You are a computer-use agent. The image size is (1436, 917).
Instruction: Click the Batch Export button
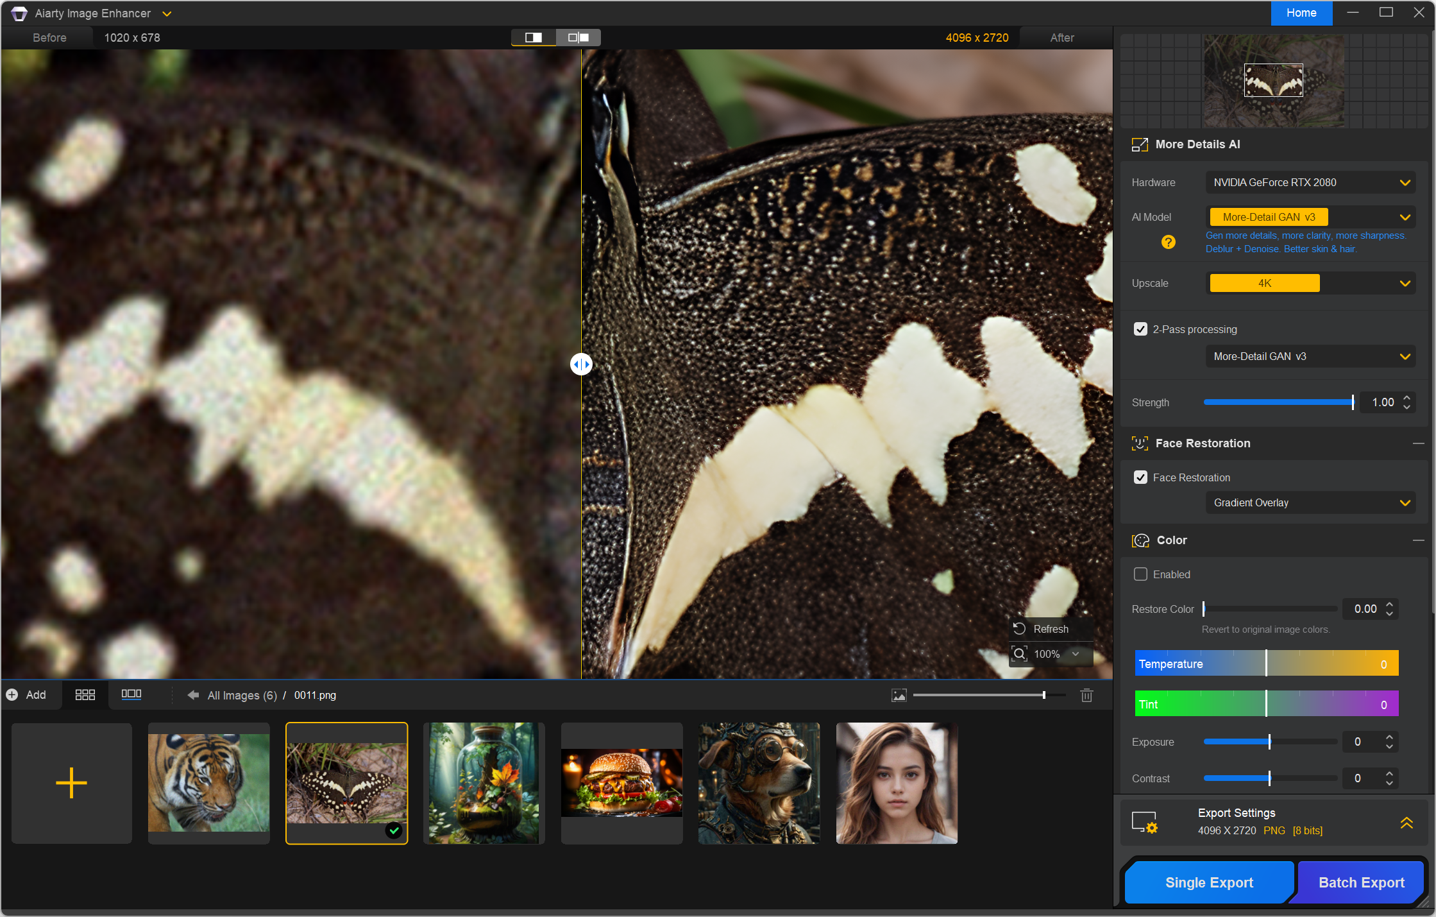click(1361, 882)
